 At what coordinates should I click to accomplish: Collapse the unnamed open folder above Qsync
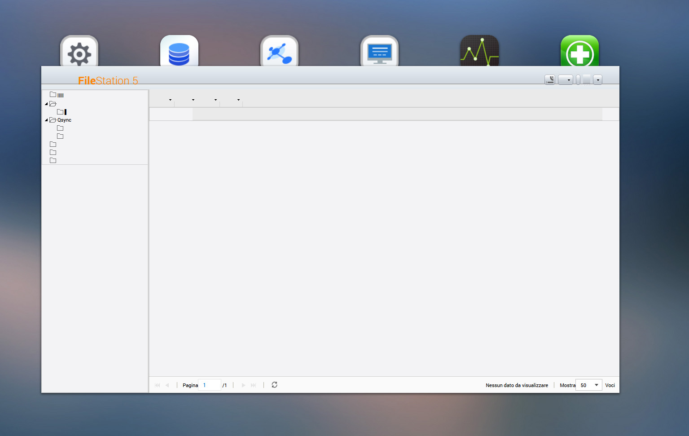[x=46, y=104]
